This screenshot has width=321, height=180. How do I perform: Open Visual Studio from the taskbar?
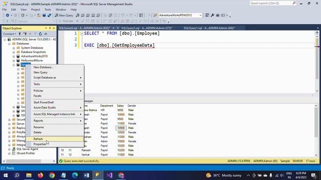pyautogui.click(x=109, y=175)
